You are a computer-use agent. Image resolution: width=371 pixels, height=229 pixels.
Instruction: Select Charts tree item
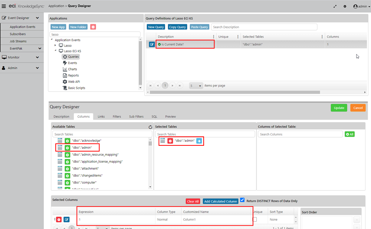(70, 69)
